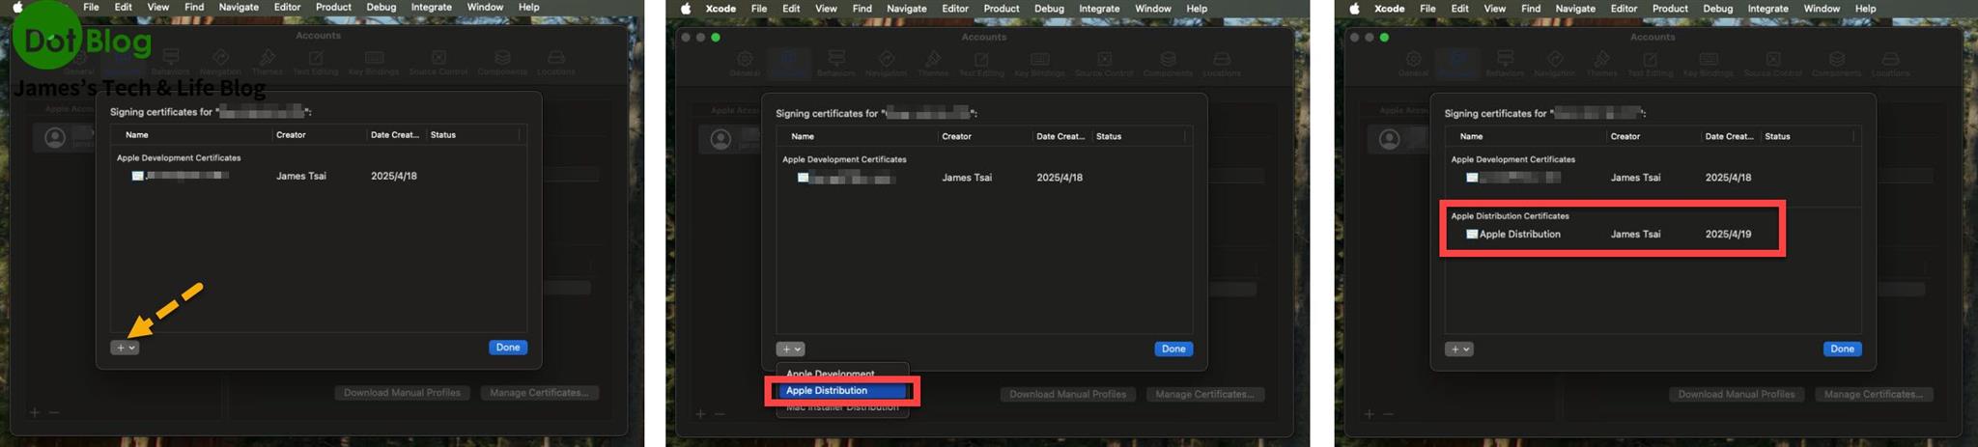
Task: Choose Apple Development from the popup menu
Action: [831, 374]
